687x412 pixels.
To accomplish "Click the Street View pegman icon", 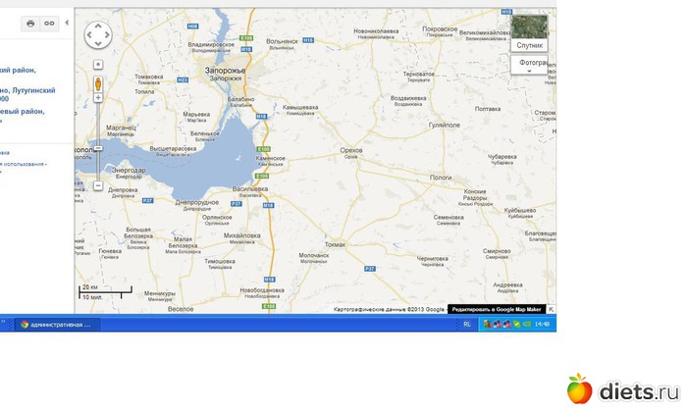I will tap(98, 84).
